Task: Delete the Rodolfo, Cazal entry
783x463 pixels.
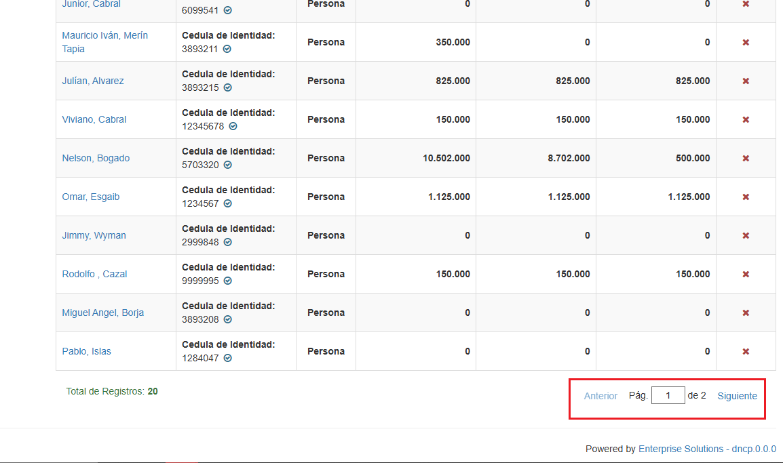Action: (746, 274)
